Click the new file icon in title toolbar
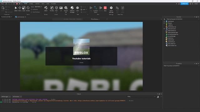The width and height of the screenshot is (200, 112). tap(6, 4)
